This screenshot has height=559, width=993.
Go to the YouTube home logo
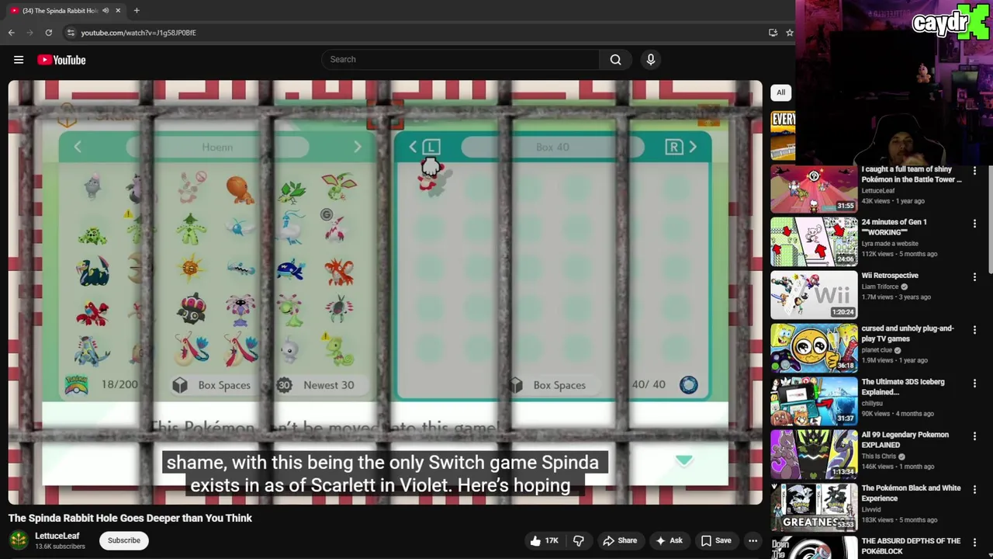(61, 60)
